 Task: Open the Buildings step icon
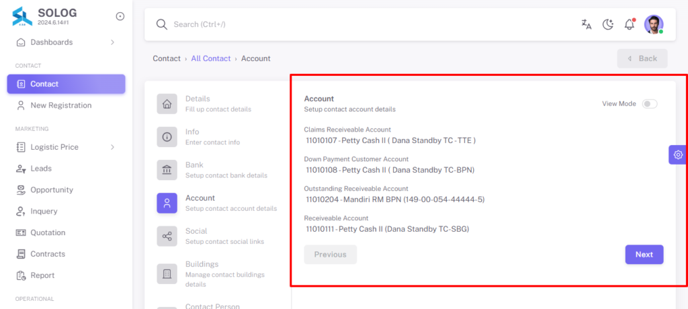167,274
